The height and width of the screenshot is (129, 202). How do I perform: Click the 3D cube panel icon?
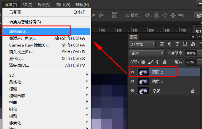point(198,31)
